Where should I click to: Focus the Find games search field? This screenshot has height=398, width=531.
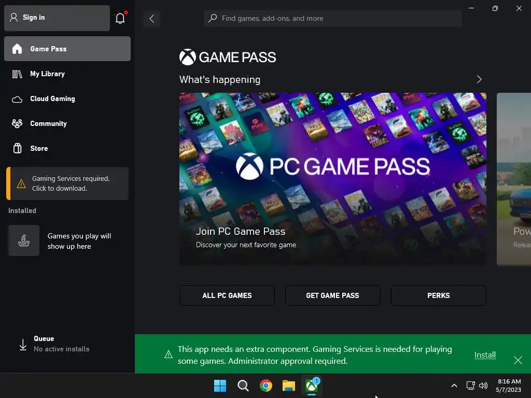pyautogui.click(x=332, y=18)
